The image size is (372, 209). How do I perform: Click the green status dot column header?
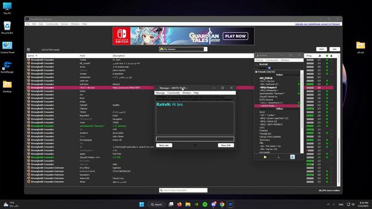click(327, 56)
